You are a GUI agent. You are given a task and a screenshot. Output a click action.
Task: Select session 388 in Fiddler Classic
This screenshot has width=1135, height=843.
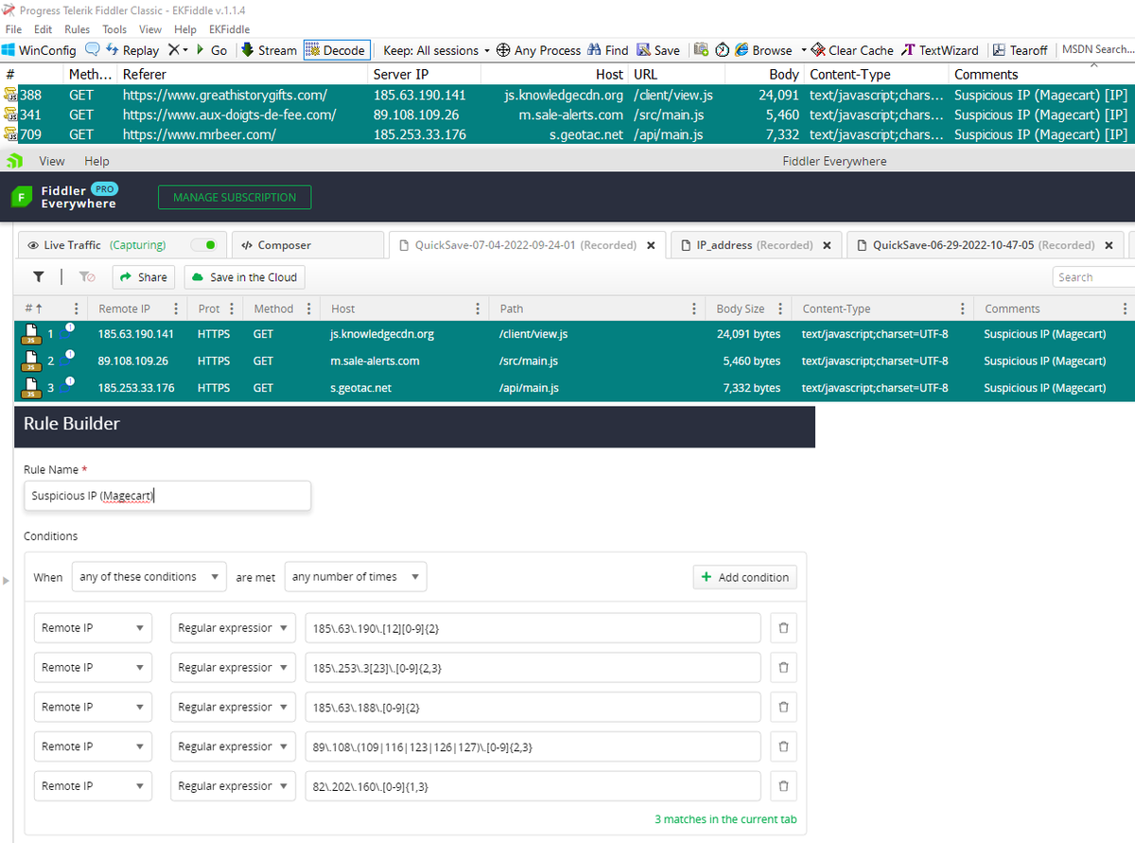coord(567,95)
